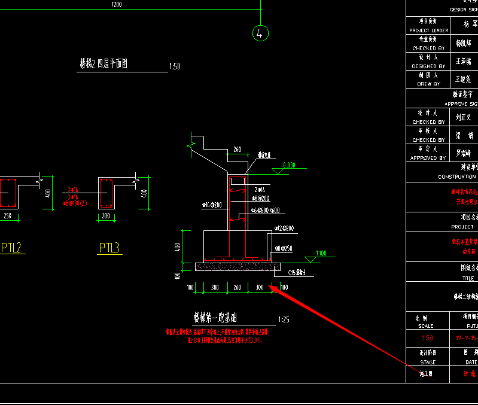This screenshot has width=478, height=405.
Task: Select PROJECT LEADER in the title block
Action: [x=428, y=30]
